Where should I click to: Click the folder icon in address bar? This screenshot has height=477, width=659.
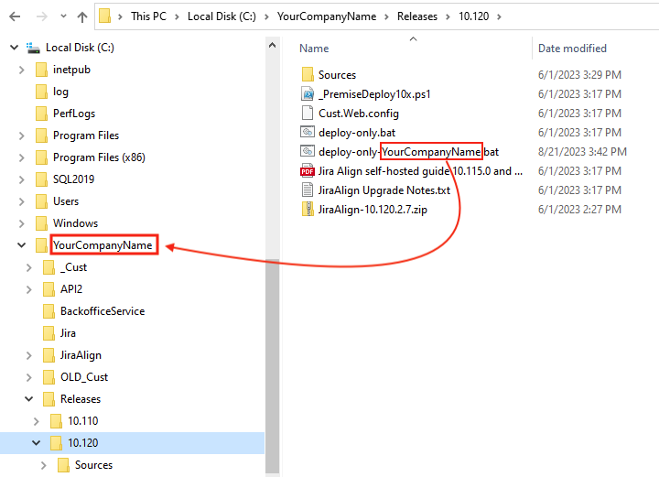click(104, 16)
